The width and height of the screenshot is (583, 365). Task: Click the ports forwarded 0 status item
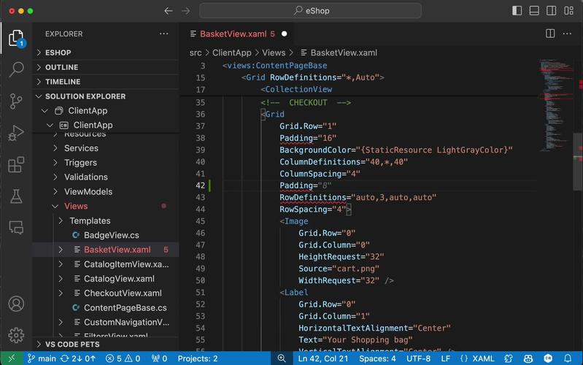(159, 358)
